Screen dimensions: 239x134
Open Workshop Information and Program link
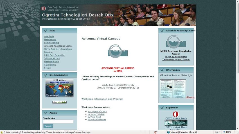pyautogui.click(x=102, y=99)
